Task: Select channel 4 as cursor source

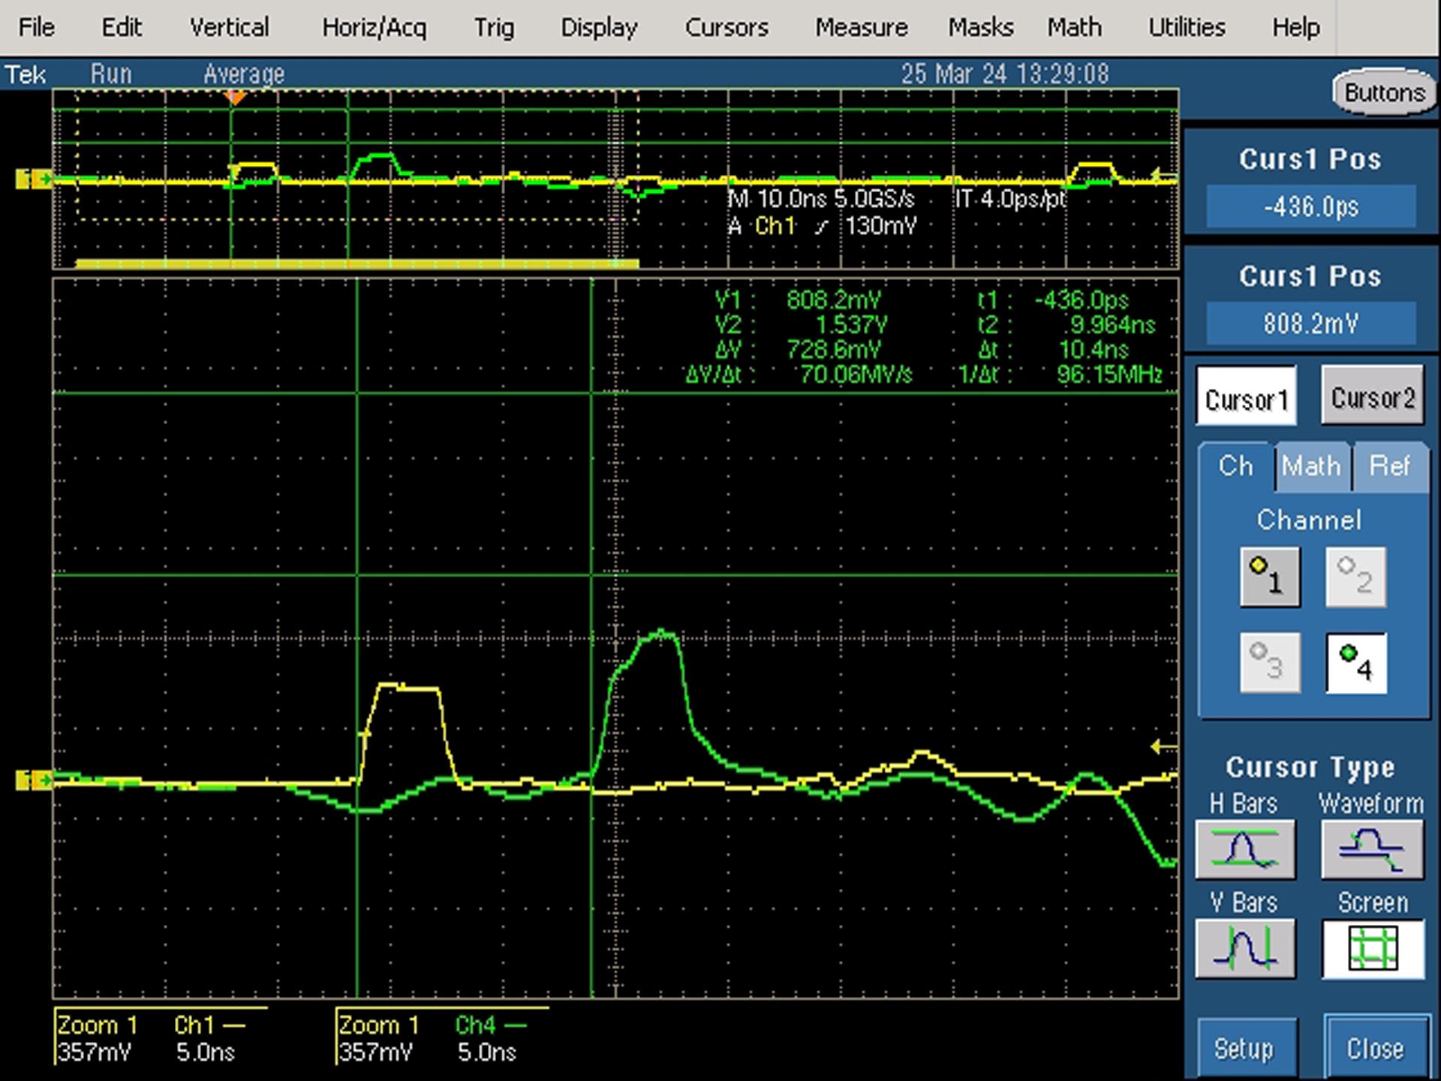Action: 1356,663
